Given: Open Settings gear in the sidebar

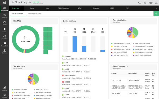Looking at the screenshot, I should click(5, 96).
